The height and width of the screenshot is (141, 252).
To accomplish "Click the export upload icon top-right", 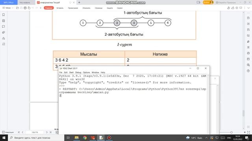I will (x=233, y=8).
